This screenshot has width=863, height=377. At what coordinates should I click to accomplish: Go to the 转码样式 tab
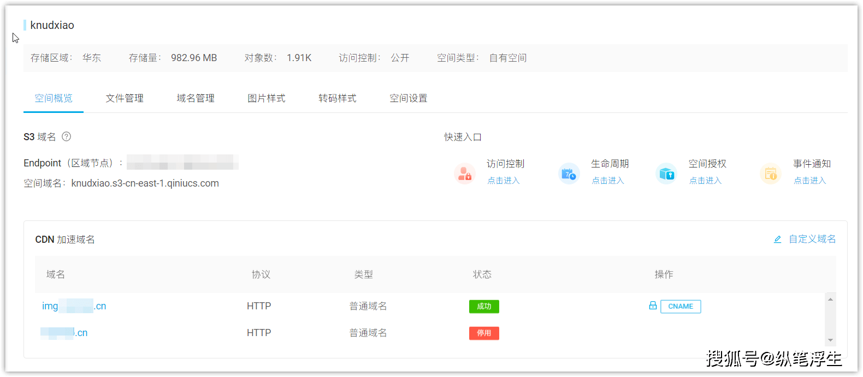(x=338, y=98)
